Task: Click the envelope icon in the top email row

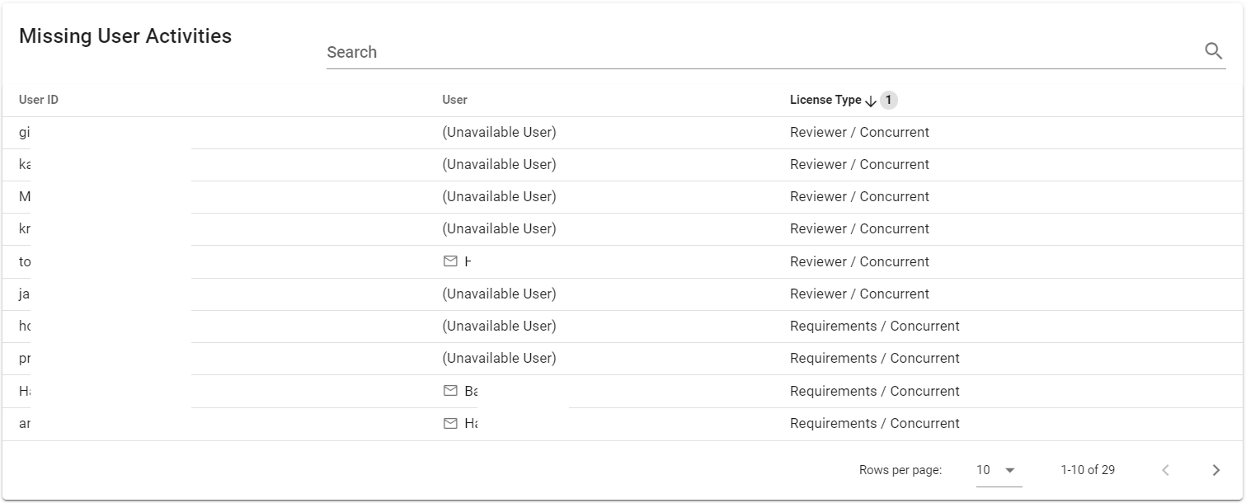Action: click(449, 261)
